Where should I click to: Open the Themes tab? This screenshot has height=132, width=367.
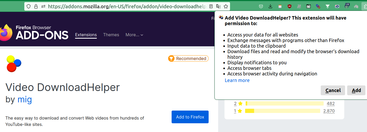point(111,35)
